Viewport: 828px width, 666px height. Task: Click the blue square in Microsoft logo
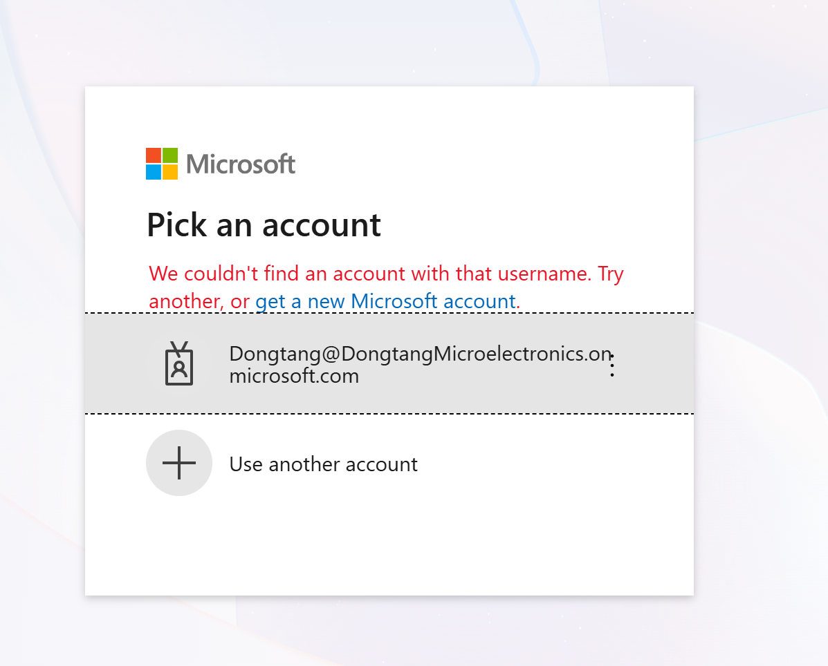click(153, 172)
